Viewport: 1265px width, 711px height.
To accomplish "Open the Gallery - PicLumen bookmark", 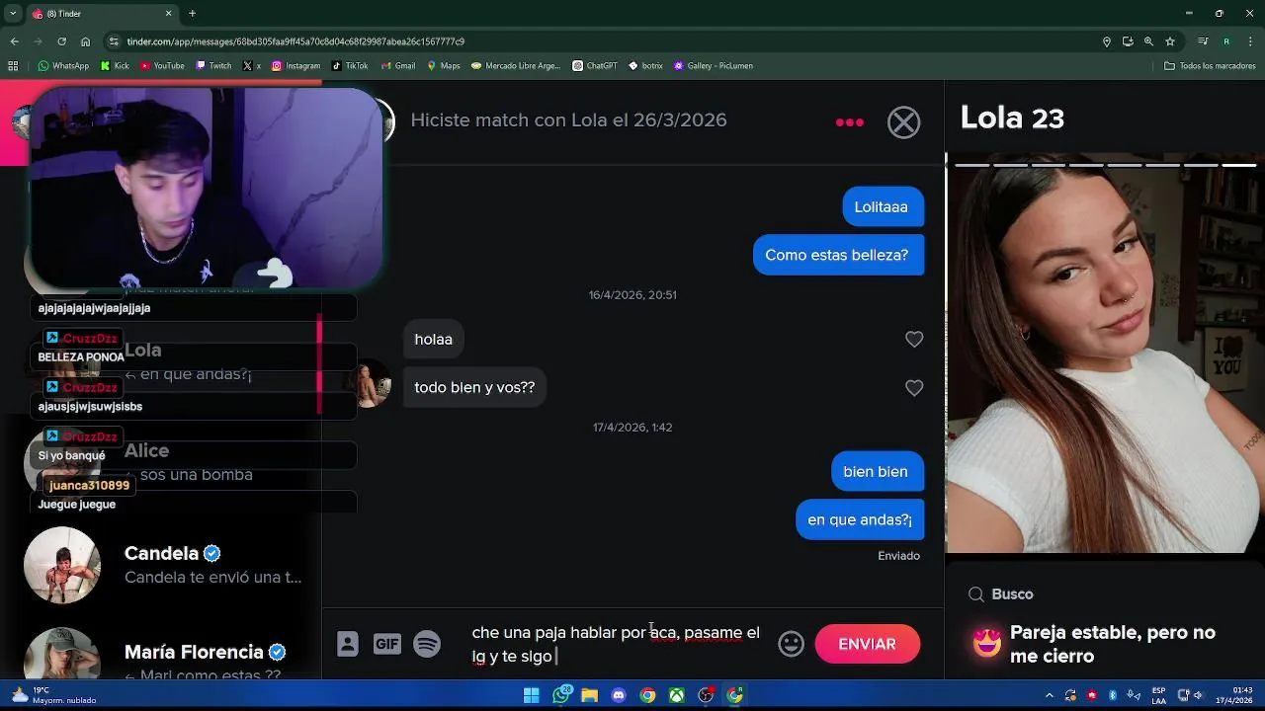I will click(x=714, y=66).
